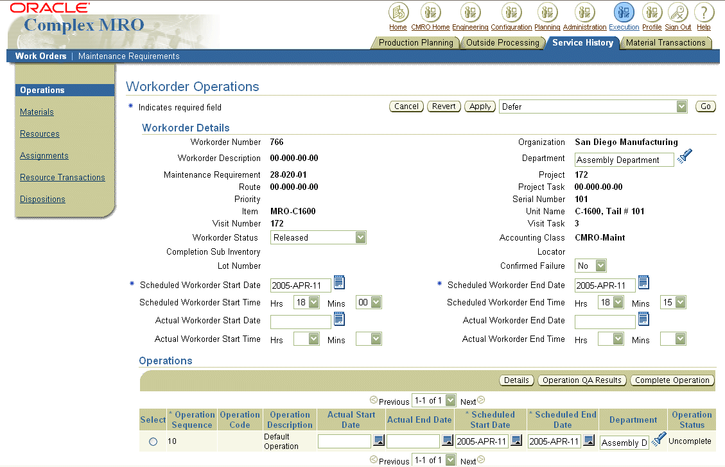725x467 pixels.
Task: Click operation Actual Start Date input in table
Action: [x=344, y=441]
